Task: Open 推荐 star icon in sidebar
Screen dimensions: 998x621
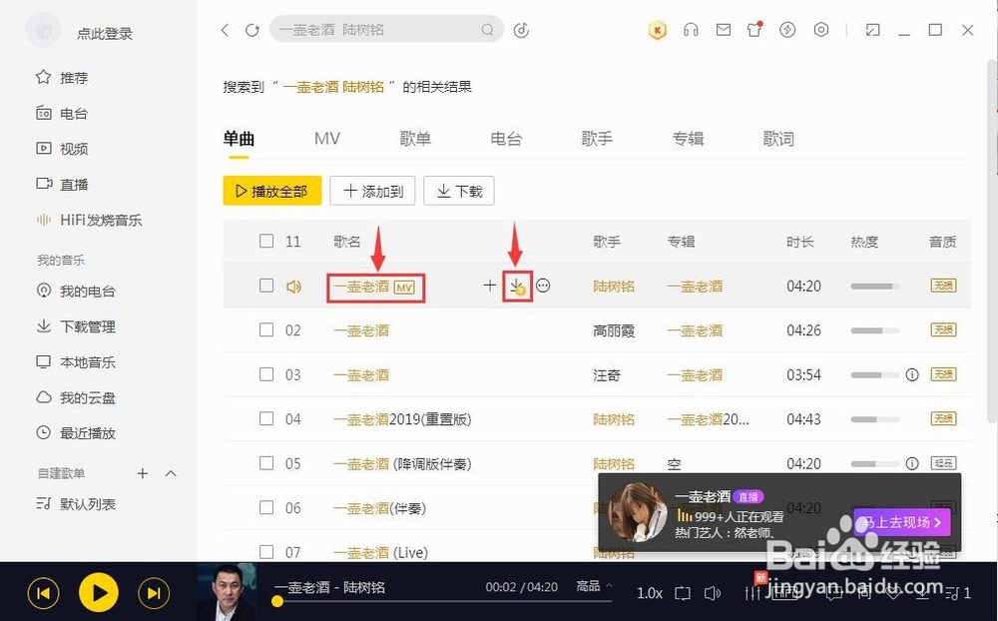Action: coord(43,77)
